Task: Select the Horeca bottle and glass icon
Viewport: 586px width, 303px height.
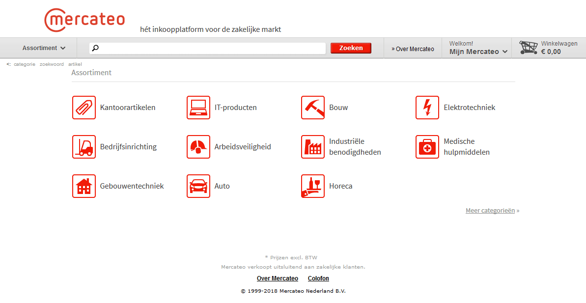Action: click(313, 186)
